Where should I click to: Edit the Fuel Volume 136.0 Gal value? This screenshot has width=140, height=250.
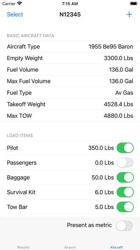point(121,70)
